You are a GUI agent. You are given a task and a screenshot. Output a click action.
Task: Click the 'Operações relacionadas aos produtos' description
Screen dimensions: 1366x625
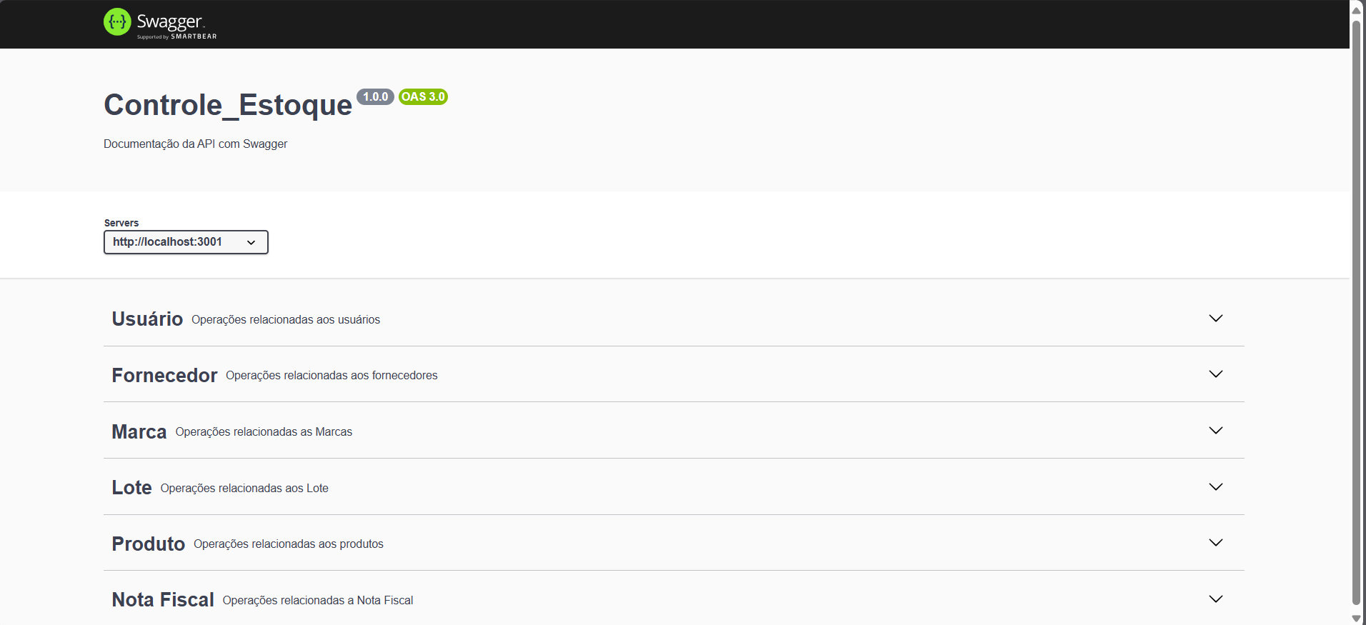tap(289, 544)
